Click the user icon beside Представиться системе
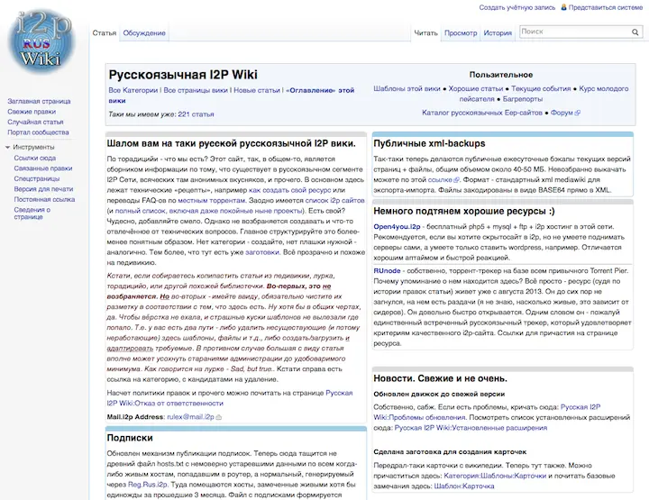The height and width of the screenshot is (500, 649). [x=564, y=7]
